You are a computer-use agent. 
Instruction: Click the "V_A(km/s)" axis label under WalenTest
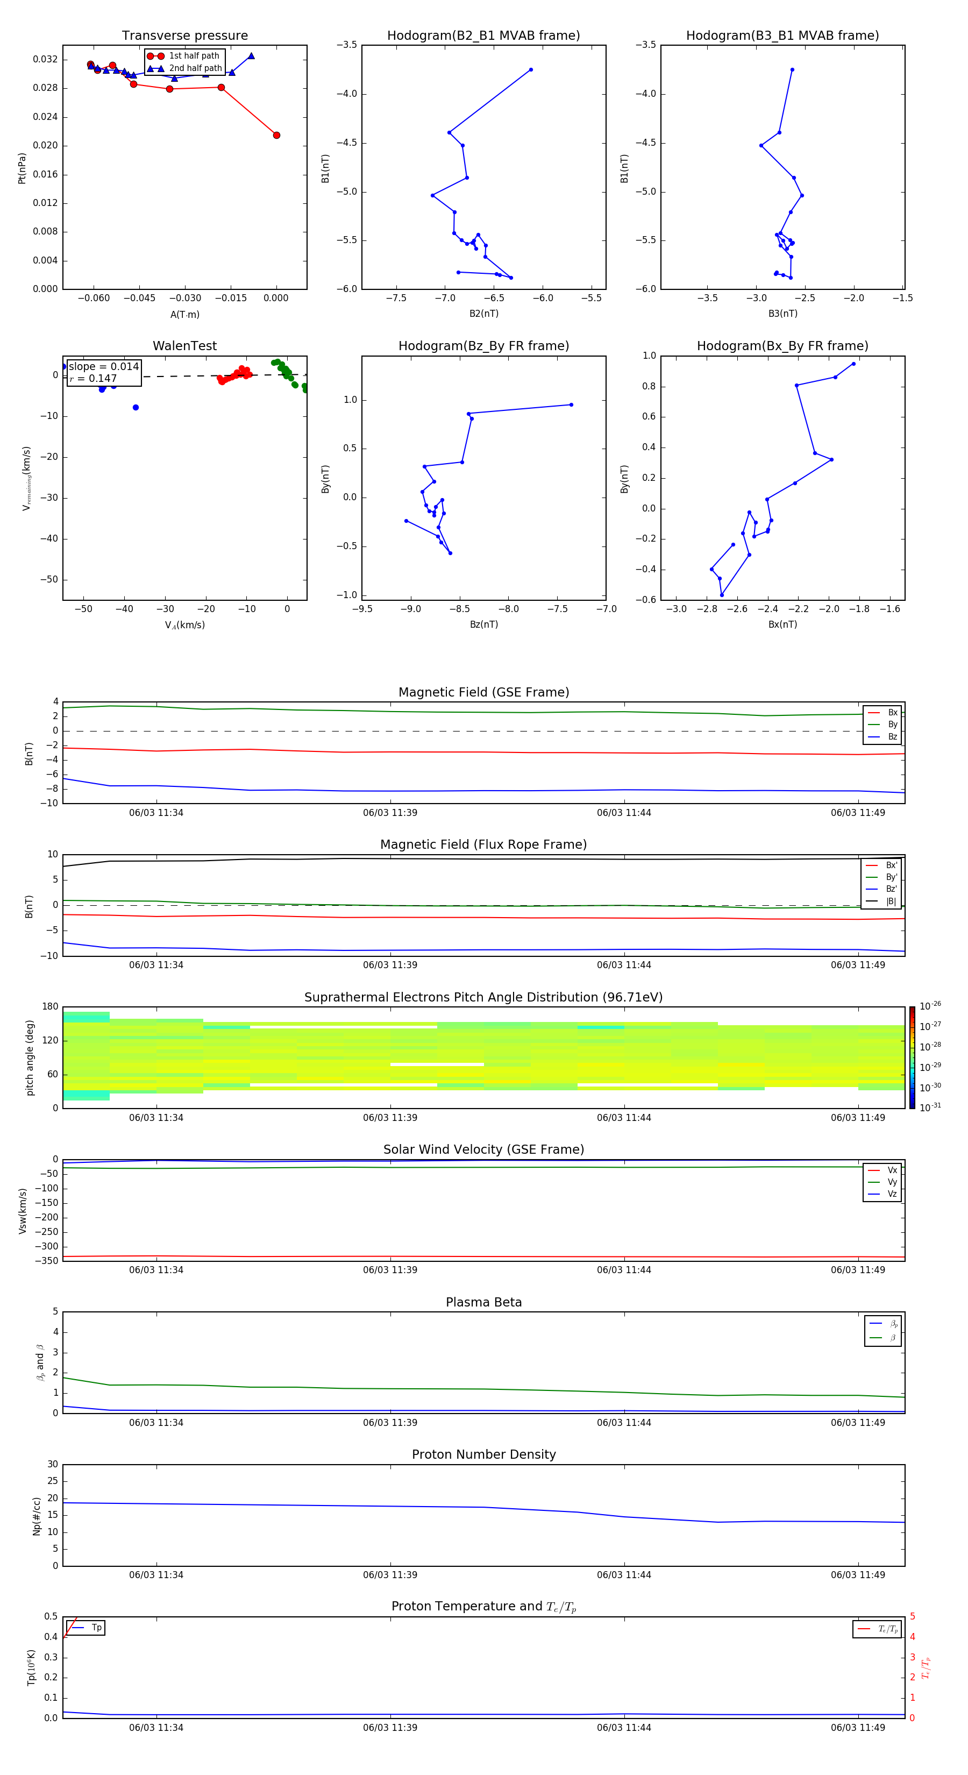pos(184,625)
